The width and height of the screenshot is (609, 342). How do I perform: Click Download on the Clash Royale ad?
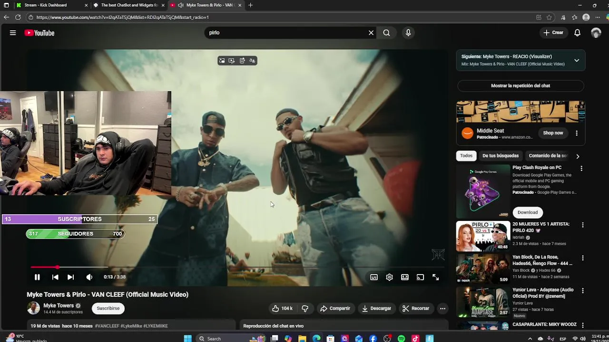[528, 212]
